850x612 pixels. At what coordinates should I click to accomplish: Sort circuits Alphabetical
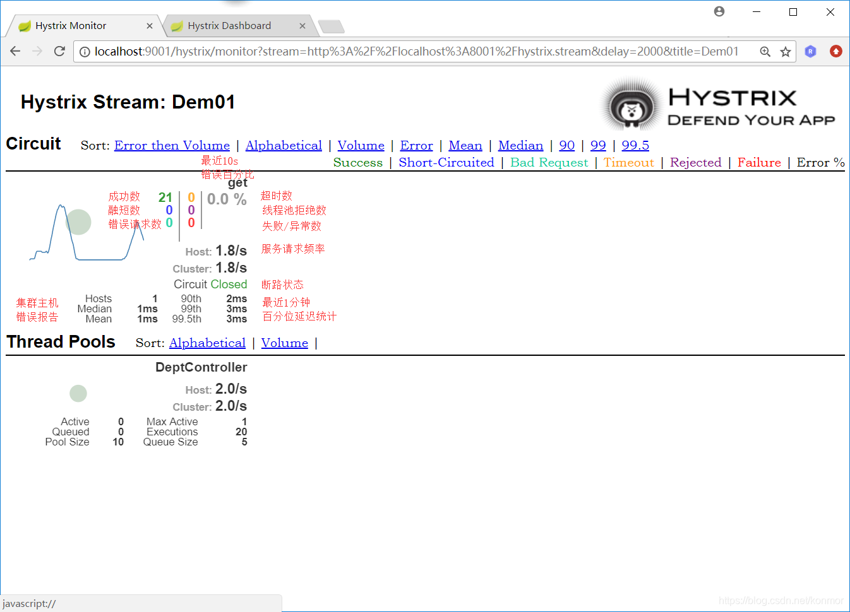click(x=284, y=145)
